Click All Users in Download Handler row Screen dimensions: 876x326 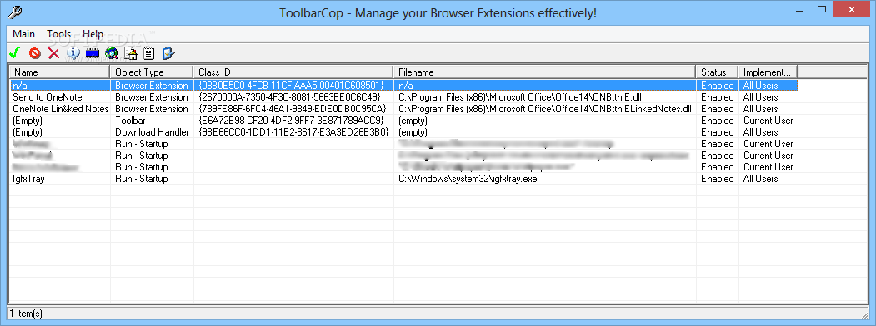pyautogui.click(x=760, y=132)
